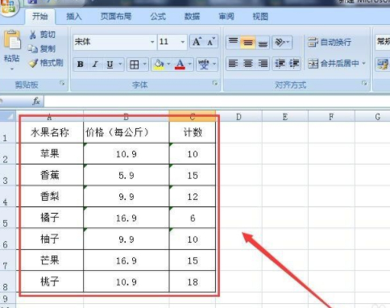
Task: Activate the Format Painter brush
Action: [x=46, y=63]
